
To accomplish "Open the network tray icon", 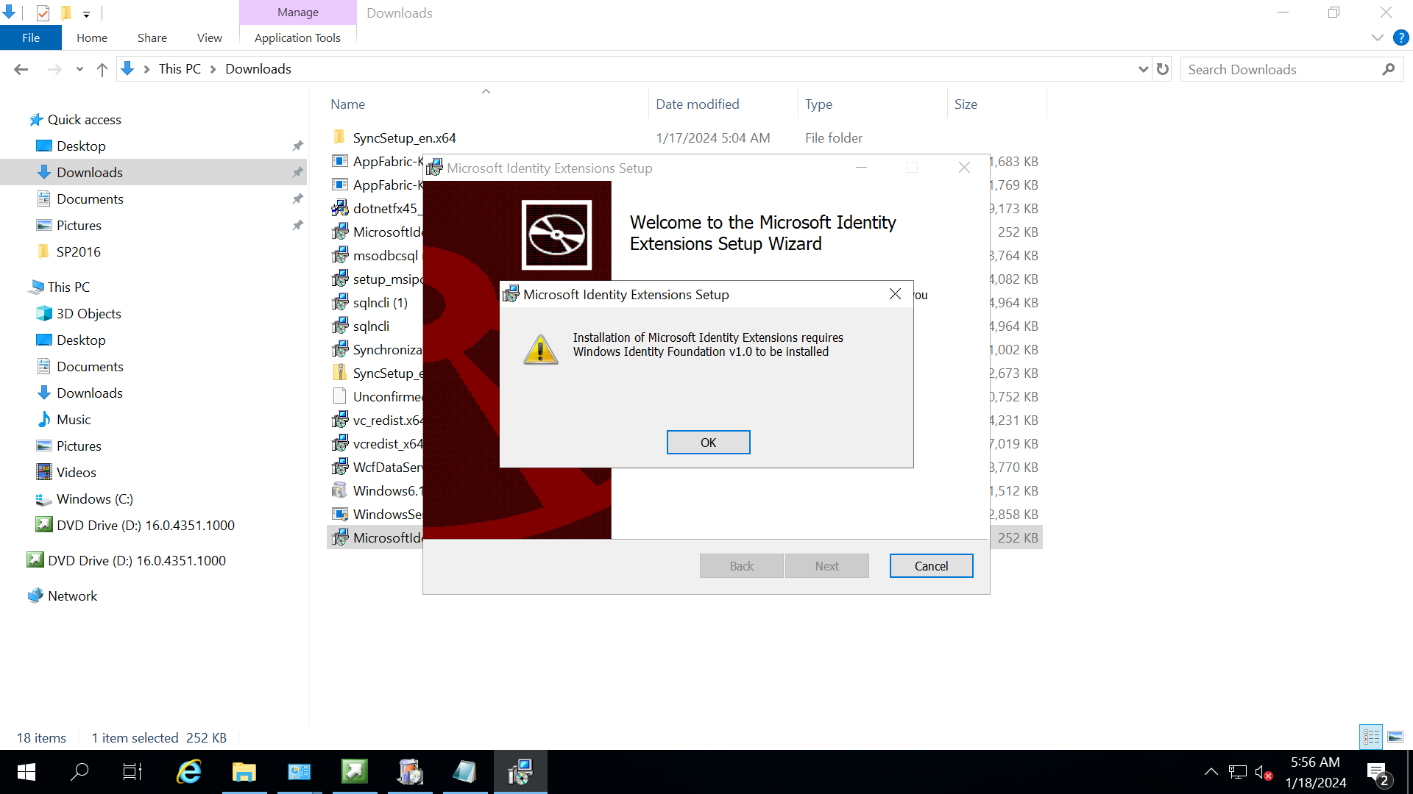I will pyautogui.click(x=1238, y=772).
